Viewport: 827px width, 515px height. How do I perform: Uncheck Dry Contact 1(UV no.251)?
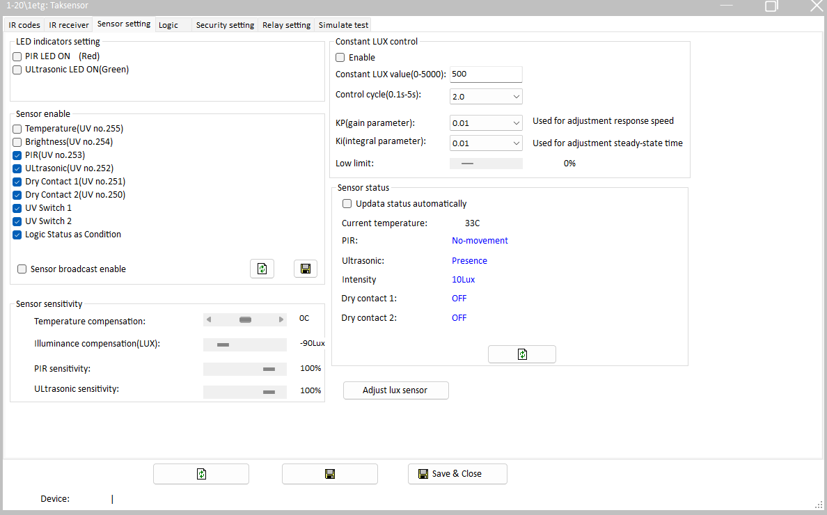point(17,182)
